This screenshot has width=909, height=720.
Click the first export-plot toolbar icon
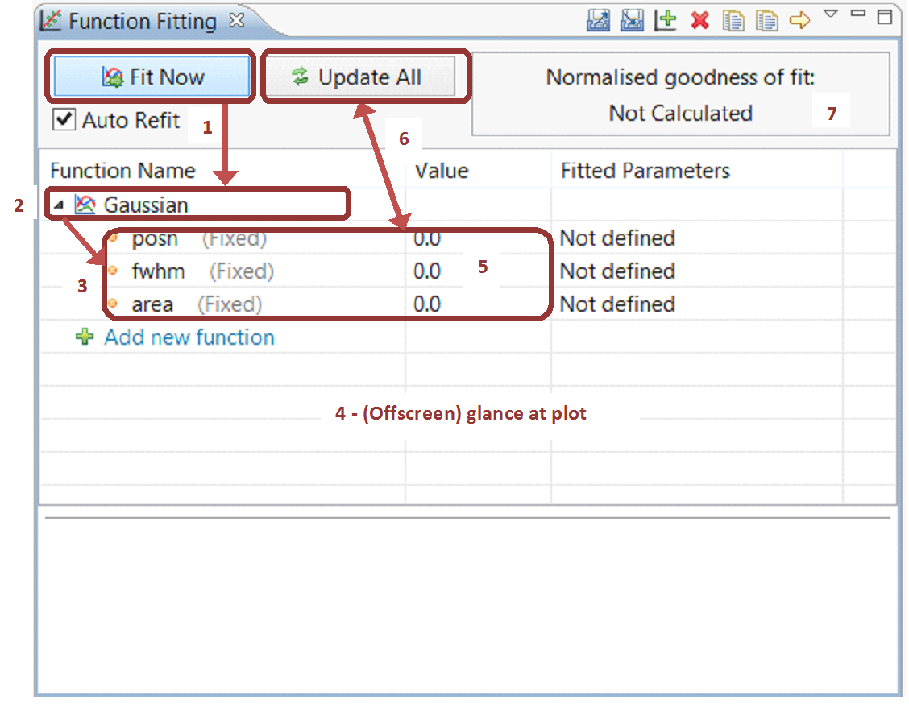pyautogui.click(x=597, y=21)
